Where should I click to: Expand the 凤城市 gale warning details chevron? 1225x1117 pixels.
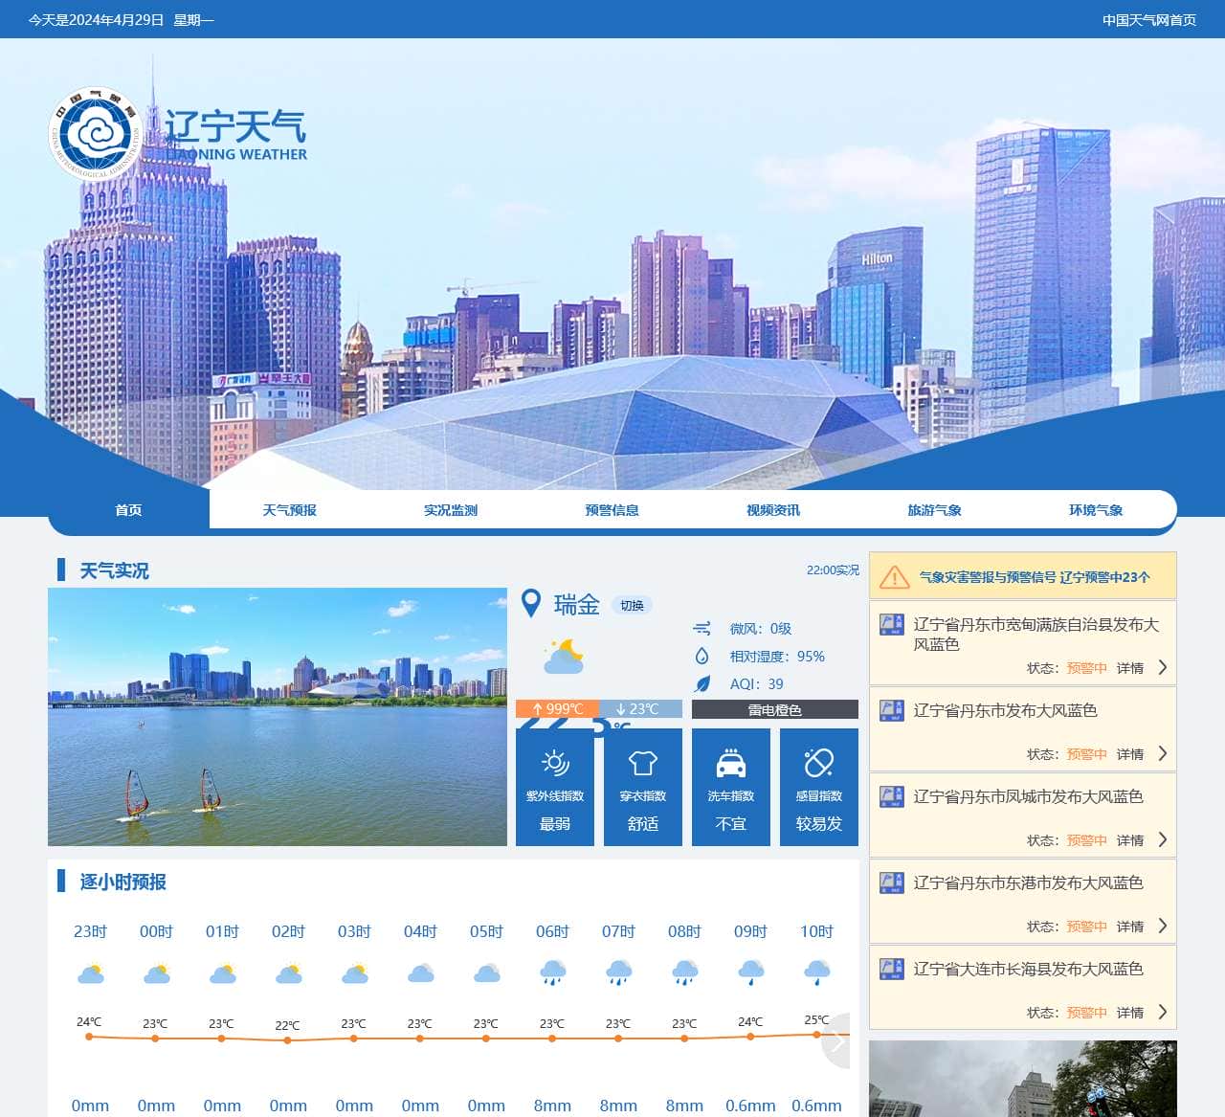(x=1163, y=839)
